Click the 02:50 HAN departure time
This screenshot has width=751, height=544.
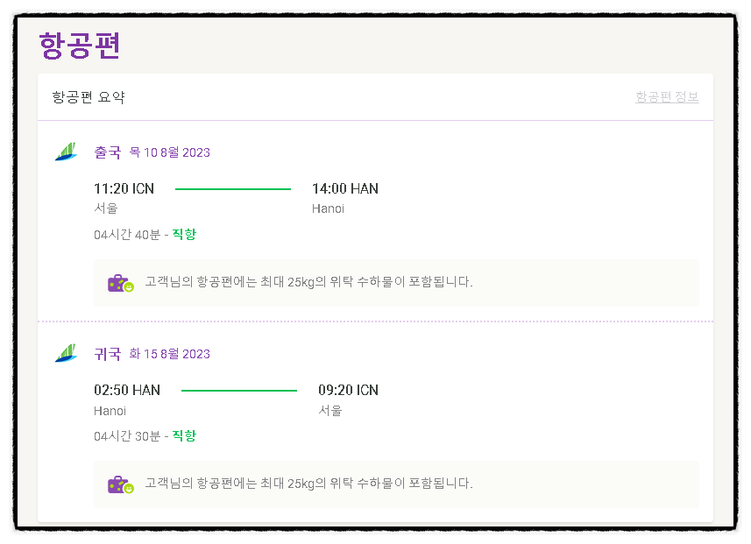click(x=127, y=391)
